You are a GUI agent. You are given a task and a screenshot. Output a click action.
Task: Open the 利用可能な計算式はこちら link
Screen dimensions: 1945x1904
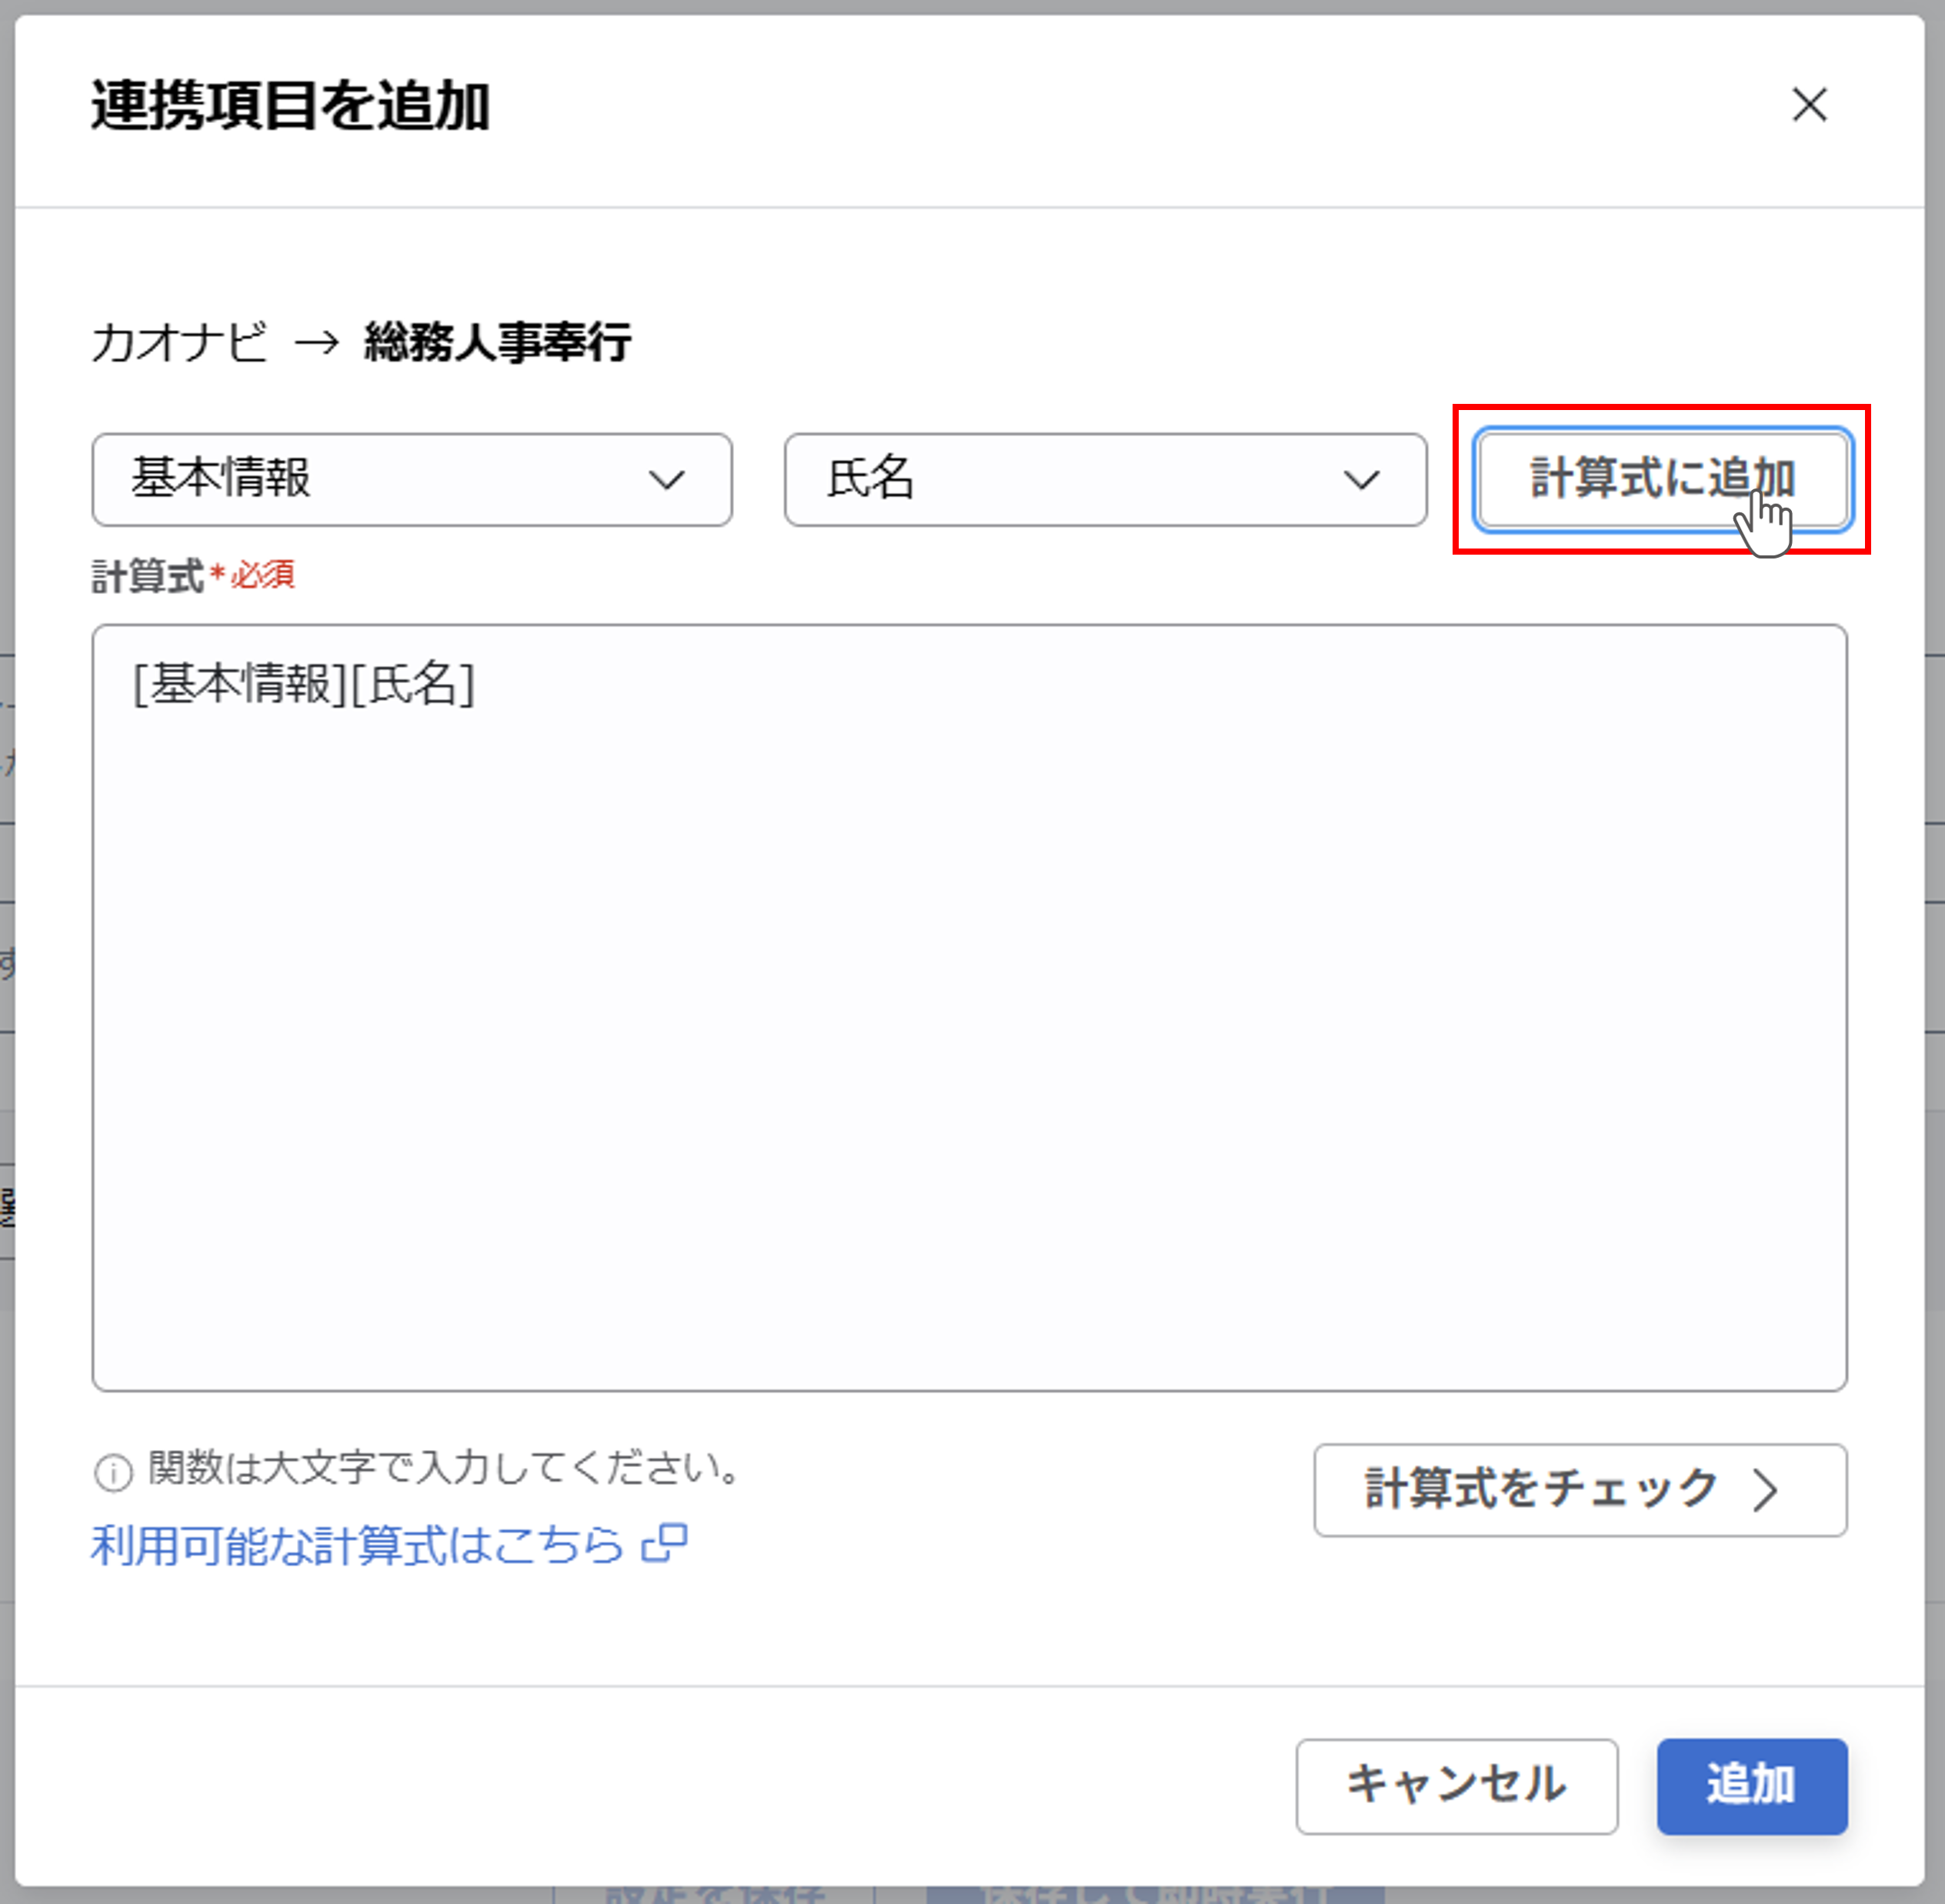[389, 1545]
